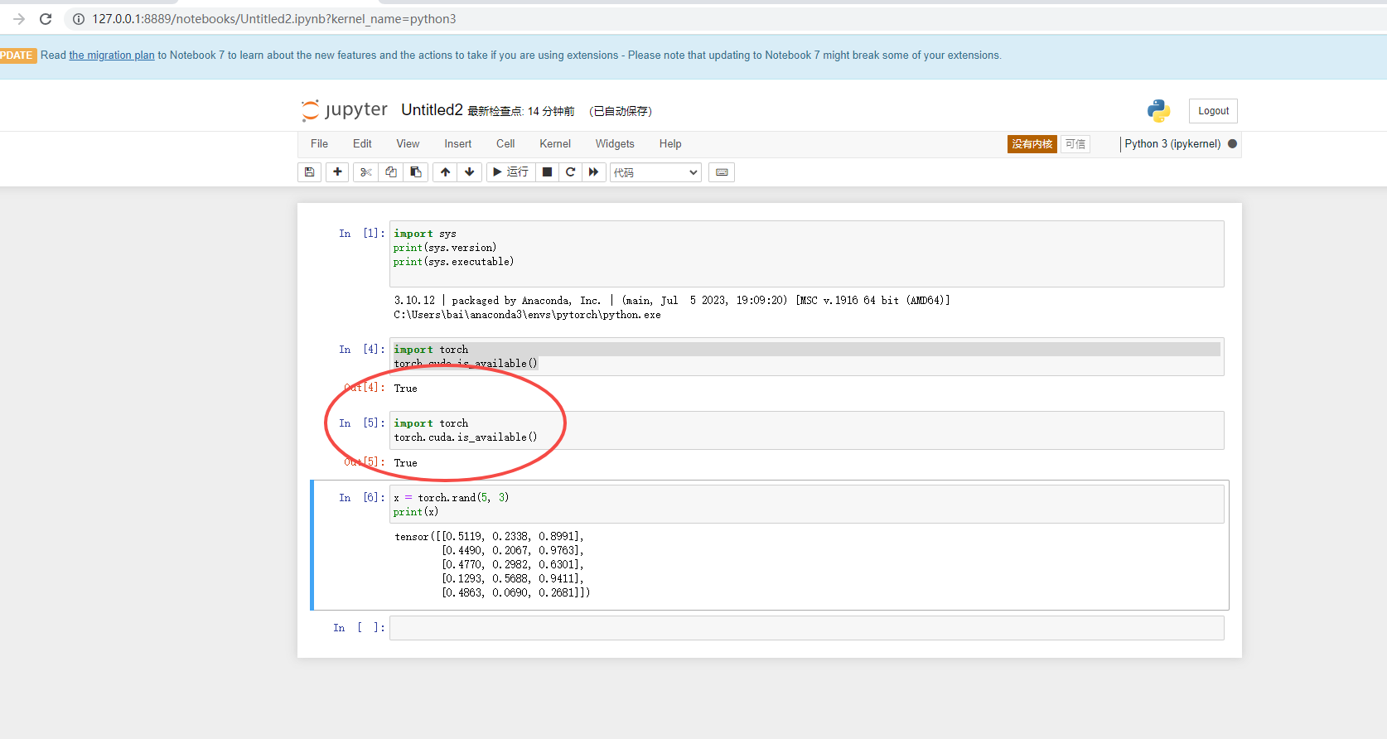Click the empty last code cell
Screen dimensions: 1387x739
point(807,628)
